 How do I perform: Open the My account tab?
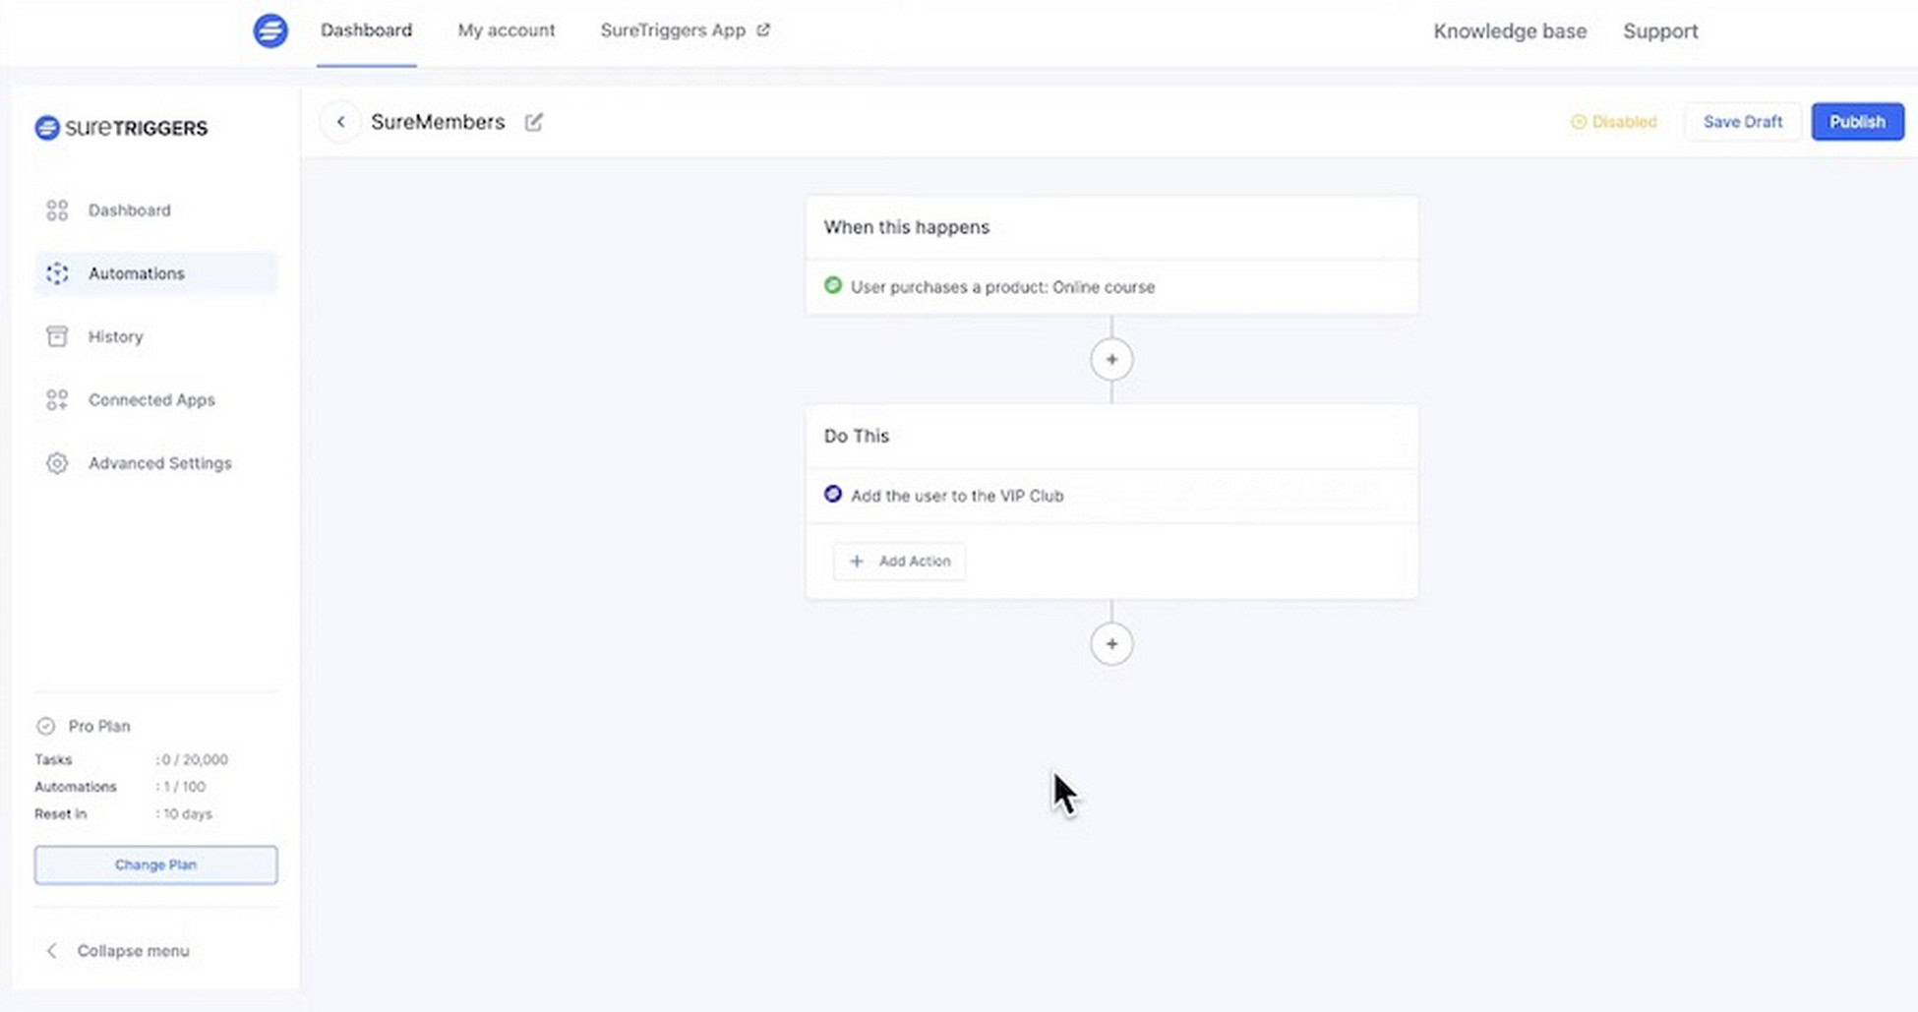point(506,30)
